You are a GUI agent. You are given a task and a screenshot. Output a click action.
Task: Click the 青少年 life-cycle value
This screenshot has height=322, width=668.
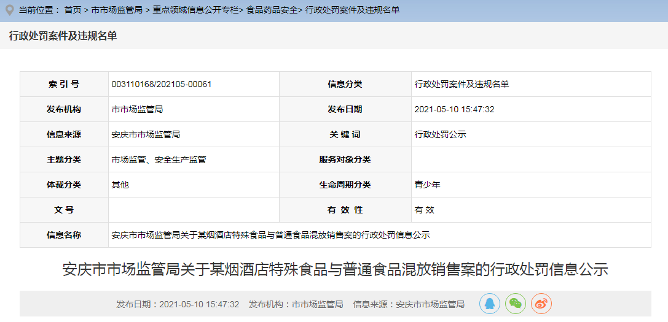pos(428,185)
